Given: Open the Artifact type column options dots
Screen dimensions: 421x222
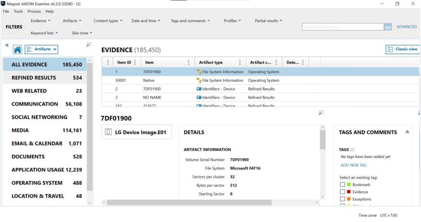Looking at the screenshot, I should (x=240, y=62).
